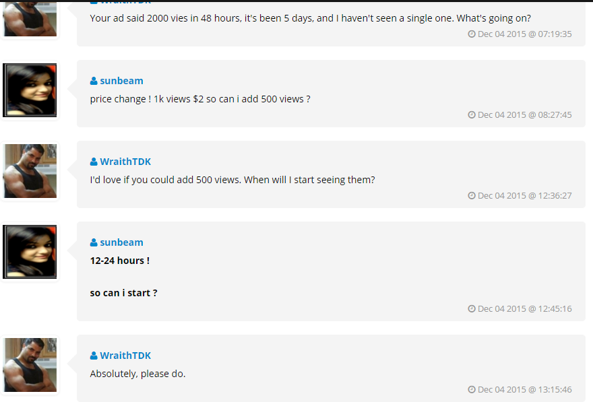
Task: Click sunbeam's avatar beside the "so can i start" message
Action: [30, 252]
